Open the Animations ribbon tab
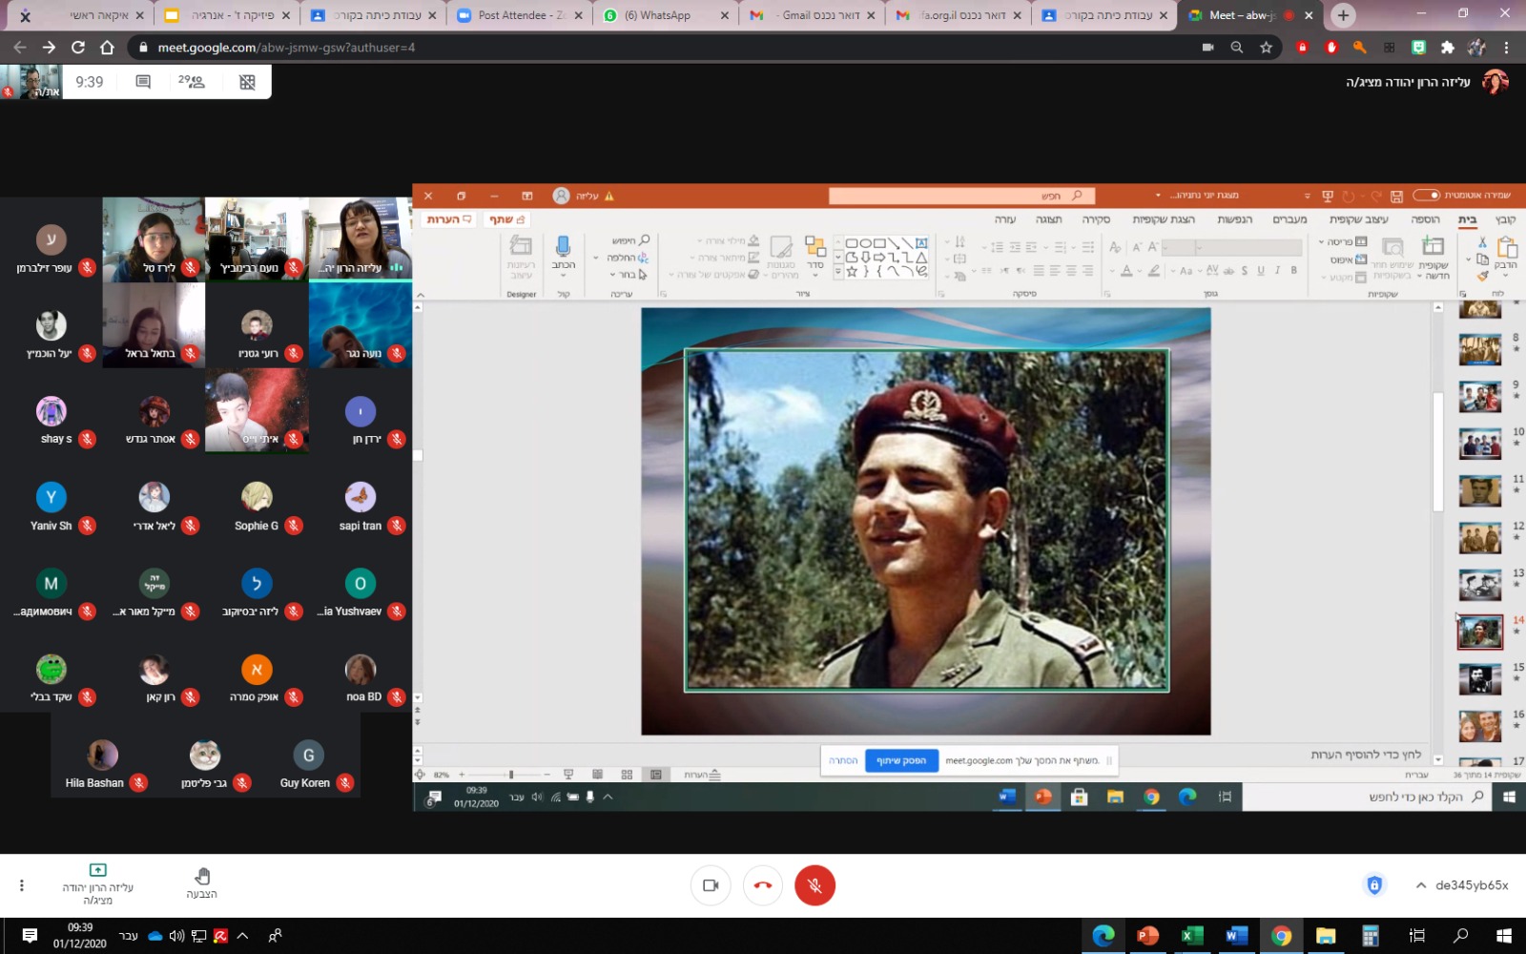The width and height of the screenshot is (1526, 954). point(1234,219)
